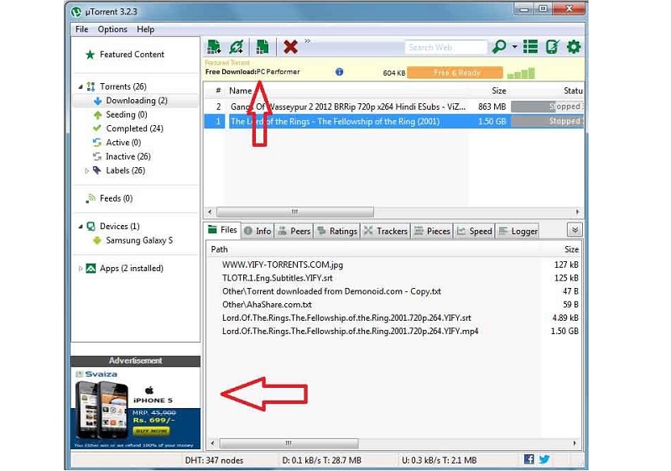Sort torrents by the Size column header
This screenshot has height=471, width=671.
pos(498,91)
